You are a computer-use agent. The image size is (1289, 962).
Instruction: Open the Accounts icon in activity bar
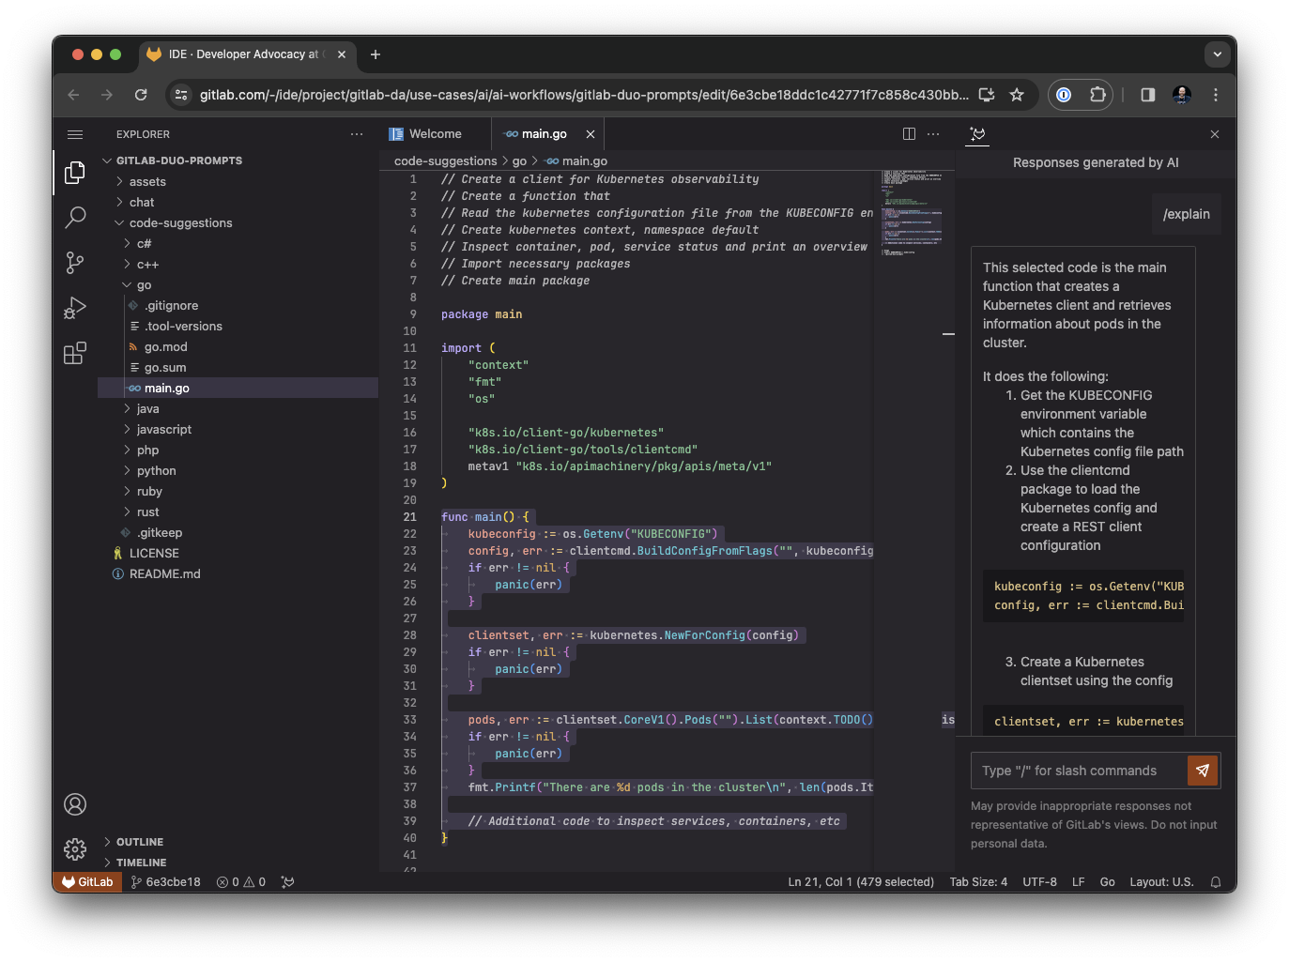75,804
